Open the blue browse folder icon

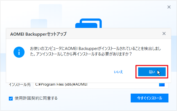[x=162, y=85]
